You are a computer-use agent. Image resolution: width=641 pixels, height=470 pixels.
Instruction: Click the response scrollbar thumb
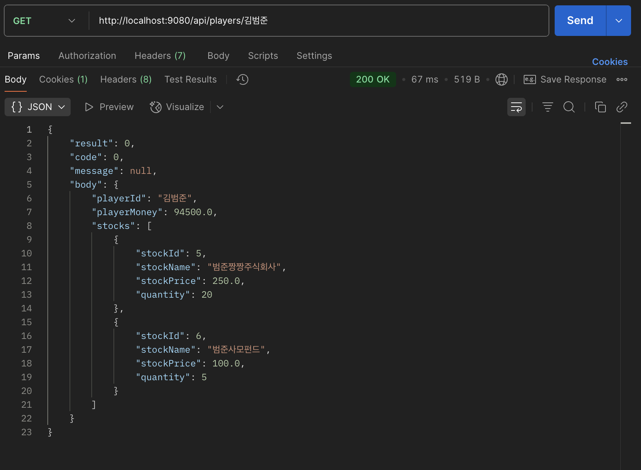coord(626,123)
